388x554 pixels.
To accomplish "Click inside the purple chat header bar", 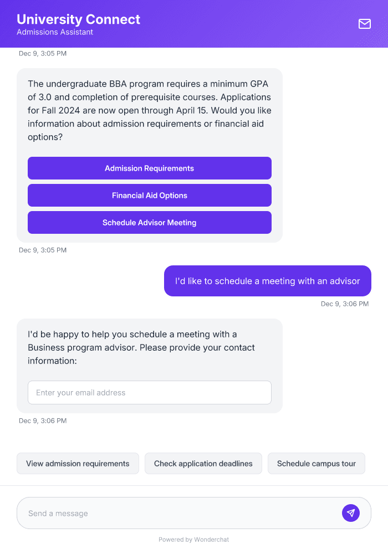I will 222,24.
